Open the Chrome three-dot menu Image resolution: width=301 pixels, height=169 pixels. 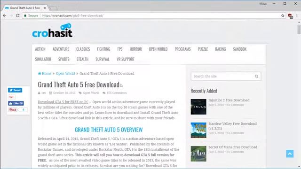click(x=297, y=15)
